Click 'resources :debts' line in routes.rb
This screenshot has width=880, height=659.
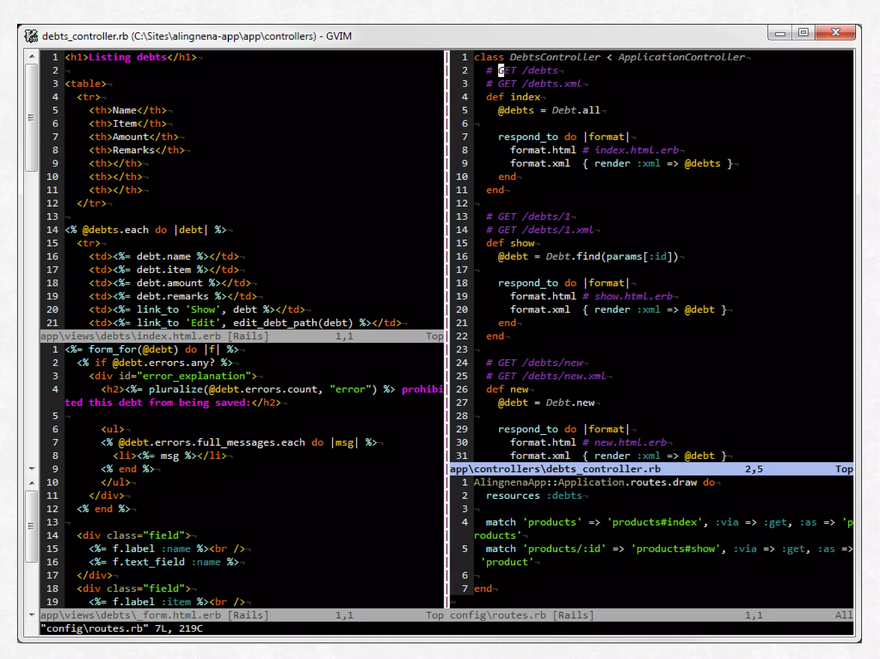(534, 496)
